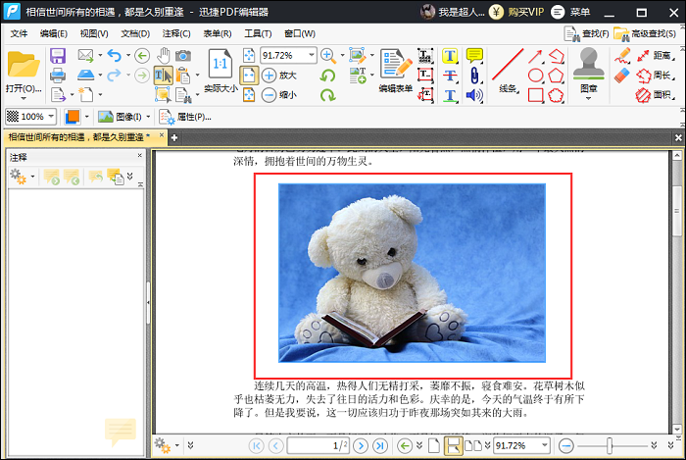Click the minus zoom out circle by slider
This screenshot has width=686, height=460.
pyautogui.click(x=566, y=445)
